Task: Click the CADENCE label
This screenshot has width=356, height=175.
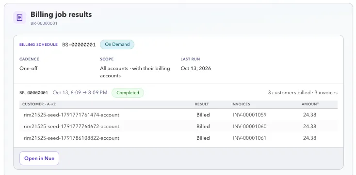Action: pyautogui.click(x=29, y=59)
